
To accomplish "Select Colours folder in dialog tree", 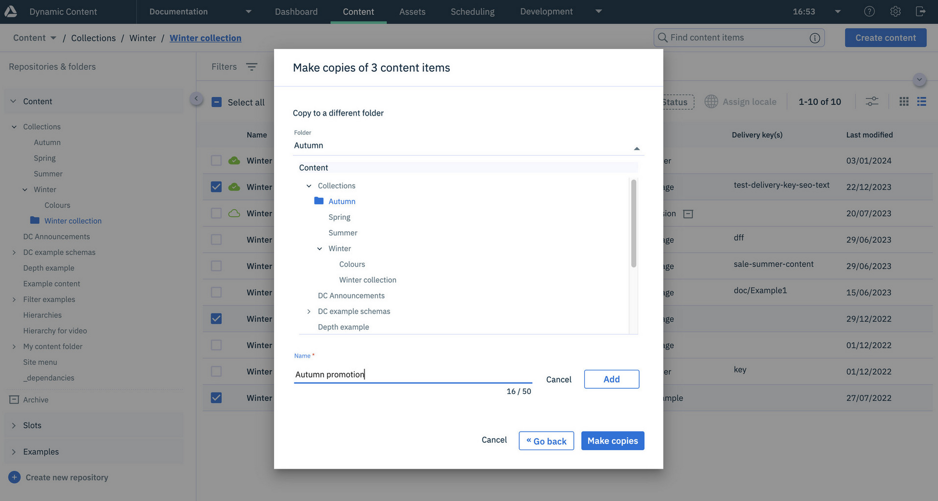I will click(352, 264).
